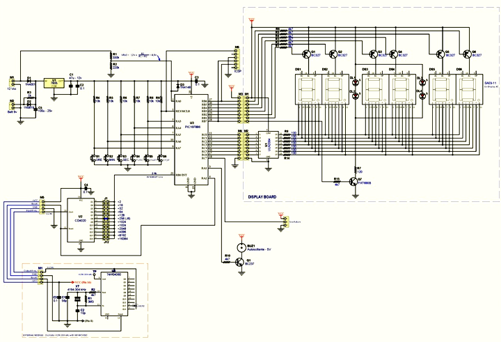Click the R3 1k resistor near battery

tap(30, 98)
